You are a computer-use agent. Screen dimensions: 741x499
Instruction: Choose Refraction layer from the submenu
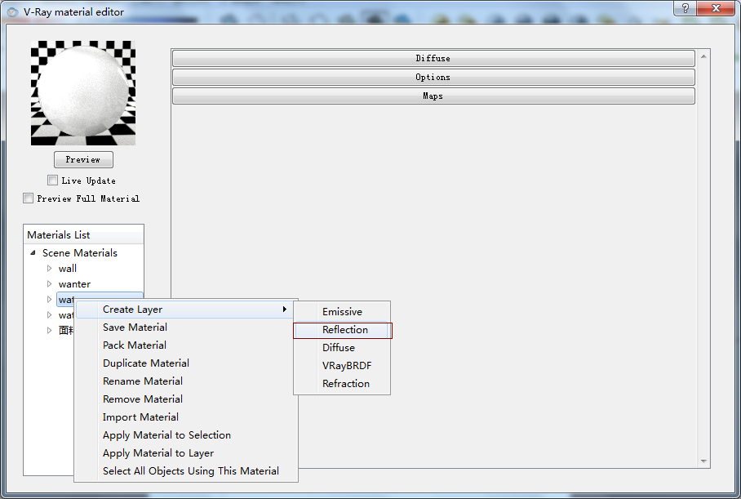345,384
